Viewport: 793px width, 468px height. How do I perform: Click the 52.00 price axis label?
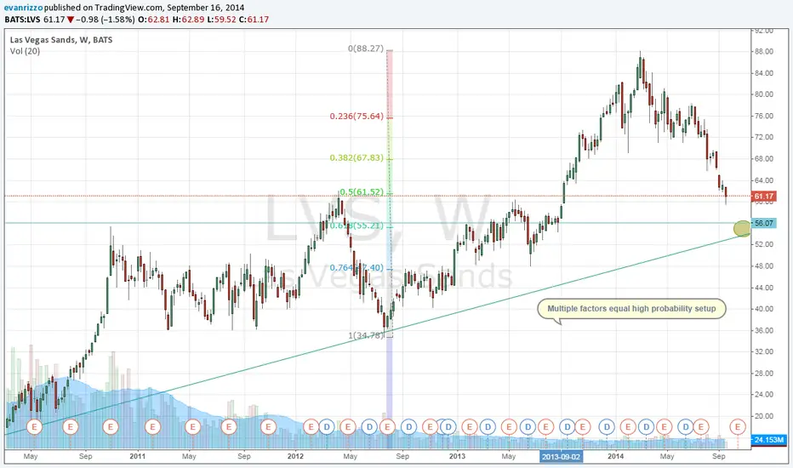pyautogui.click(x=764, y=244)
